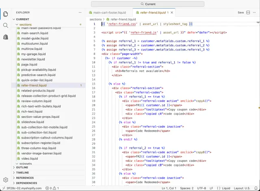260x191 pixels.
Task: Open the Manage gear icon
Action: tap(6, 180)
